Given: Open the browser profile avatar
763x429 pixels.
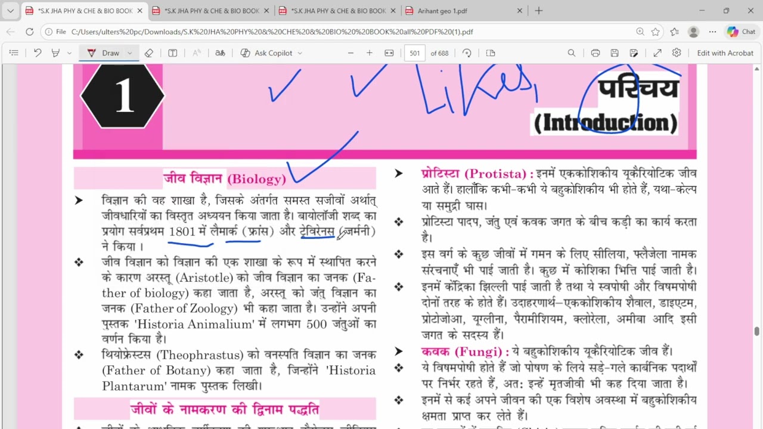Looking at the screenshot, I should [x=693, y=32].
